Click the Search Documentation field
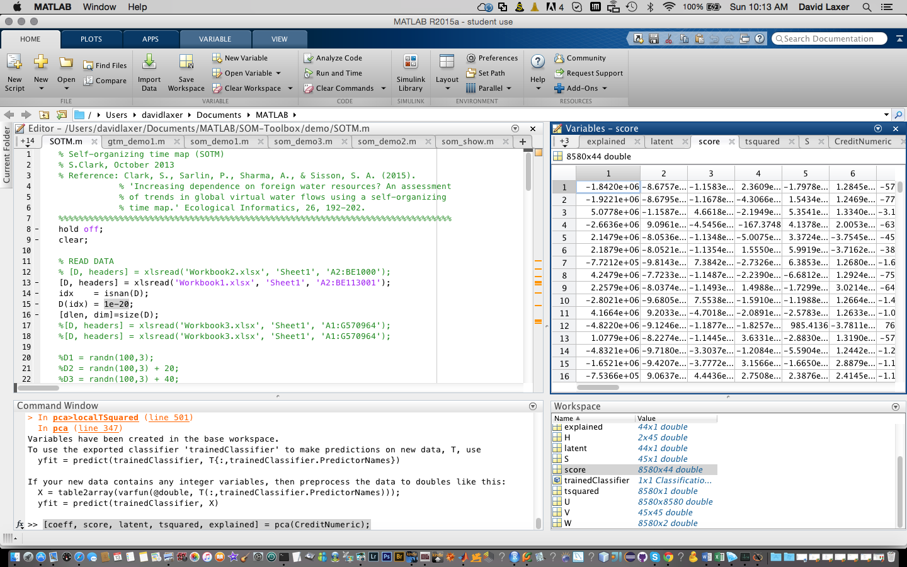907x567 pixels. (x=828, y=39)
